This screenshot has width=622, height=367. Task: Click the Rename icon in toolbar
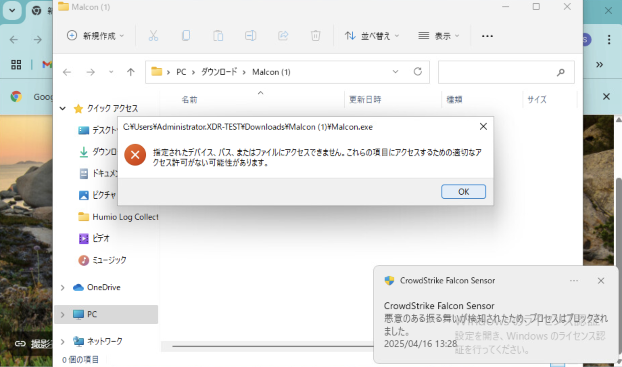coord(250,36)
